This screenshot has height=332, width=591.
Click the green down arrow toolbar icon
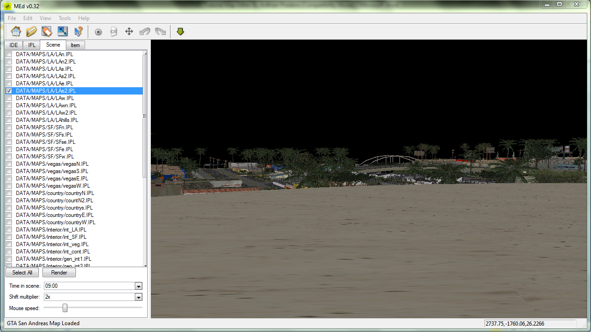pos(181,32)
